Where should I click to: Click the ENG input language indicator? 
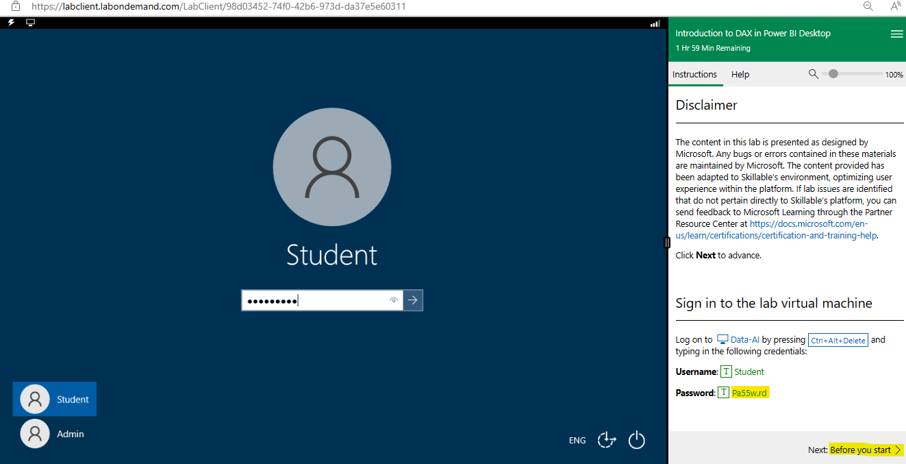[577, 441]
